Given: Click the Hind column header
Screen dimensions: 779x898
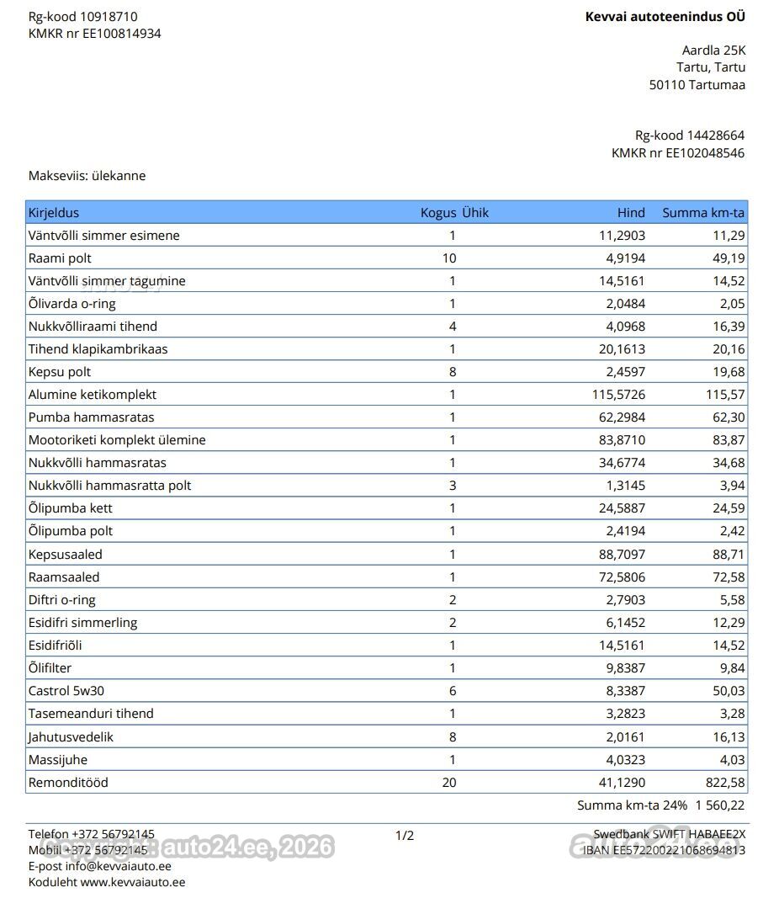Looking at the screenshot, I should tap(631, 212).
